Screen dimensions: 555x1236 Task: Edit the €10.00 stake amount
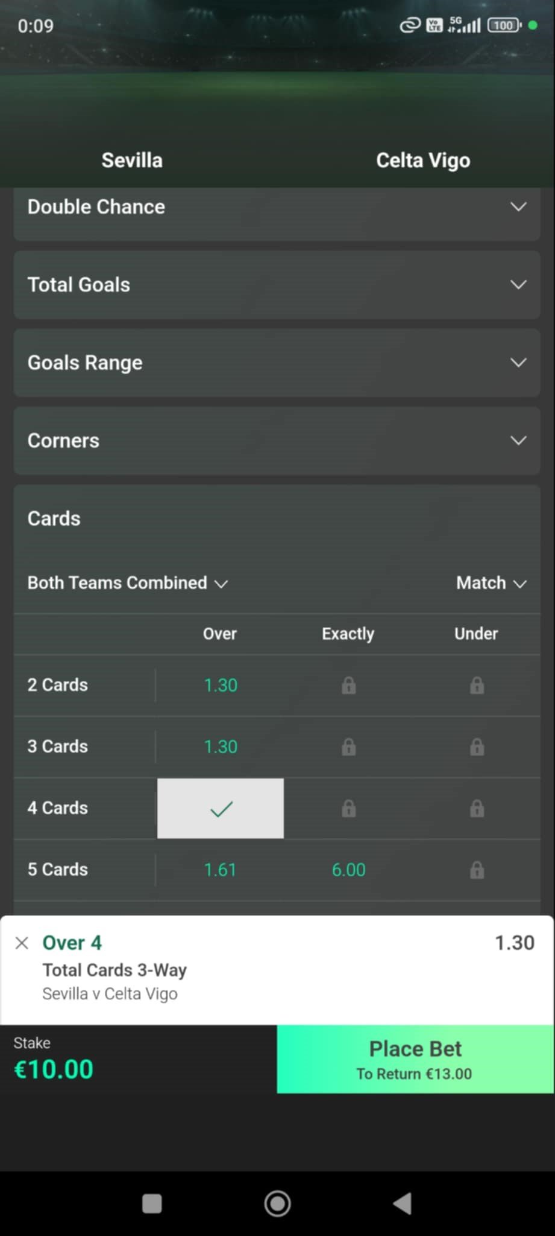tap(54, 1069)
